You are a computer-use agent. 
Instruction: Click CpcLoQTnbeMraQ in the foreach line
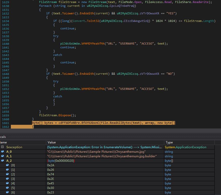(122, 6)
